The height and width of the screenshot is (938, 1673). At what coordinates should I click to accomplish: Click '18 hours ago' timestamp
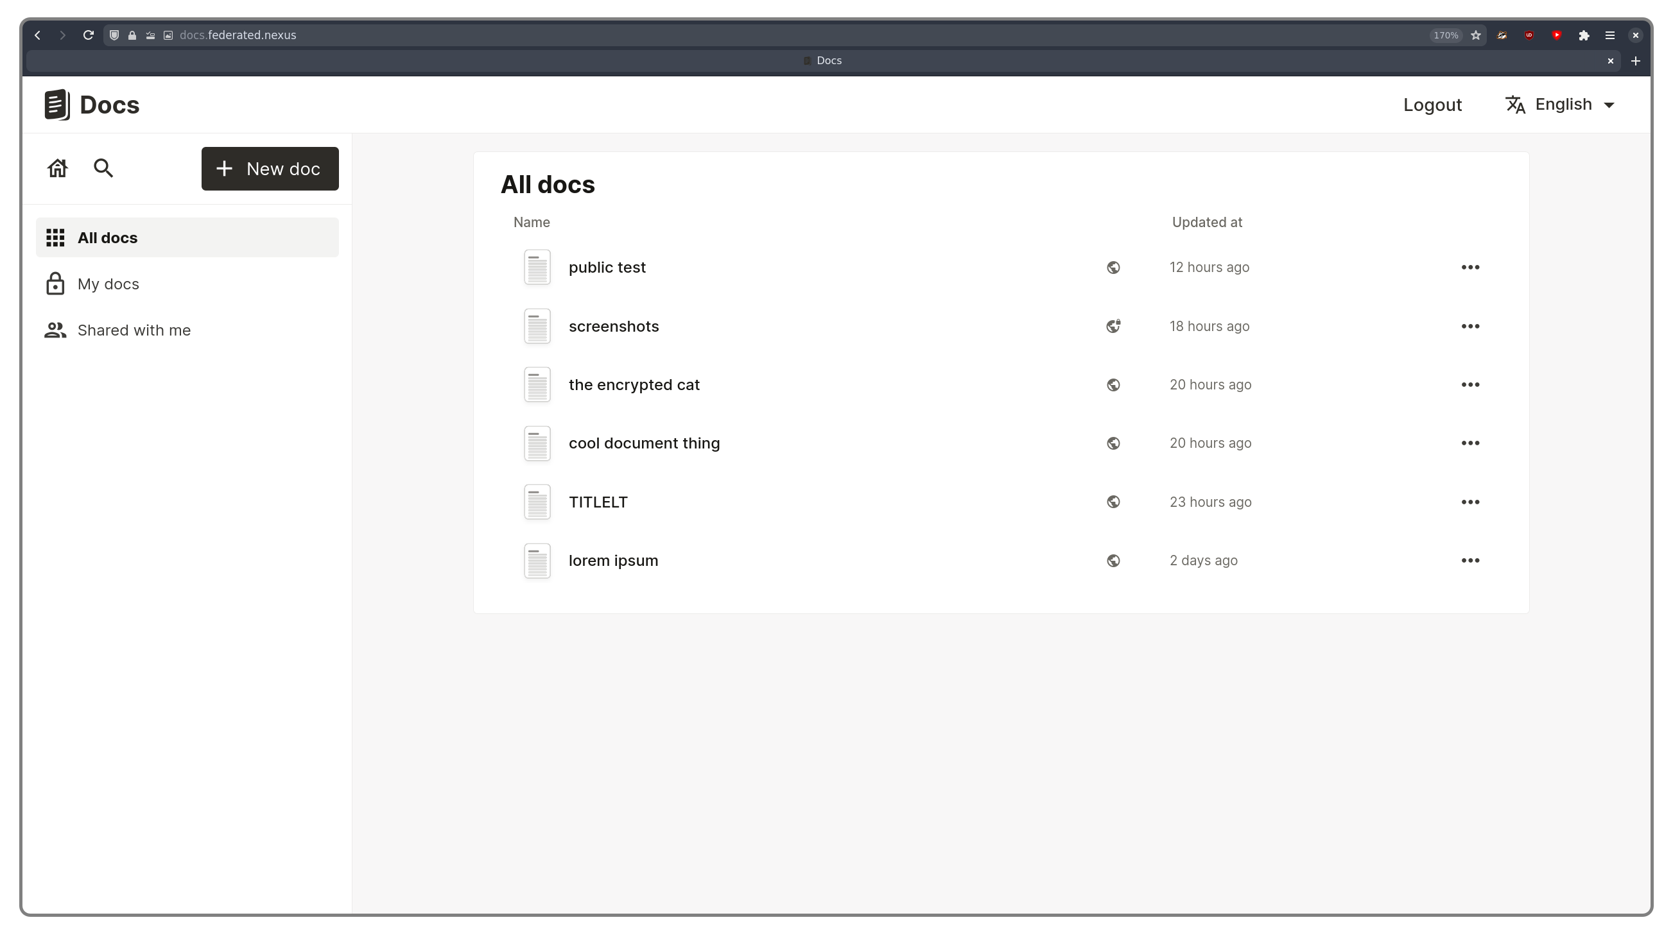tap(1209, 326)
